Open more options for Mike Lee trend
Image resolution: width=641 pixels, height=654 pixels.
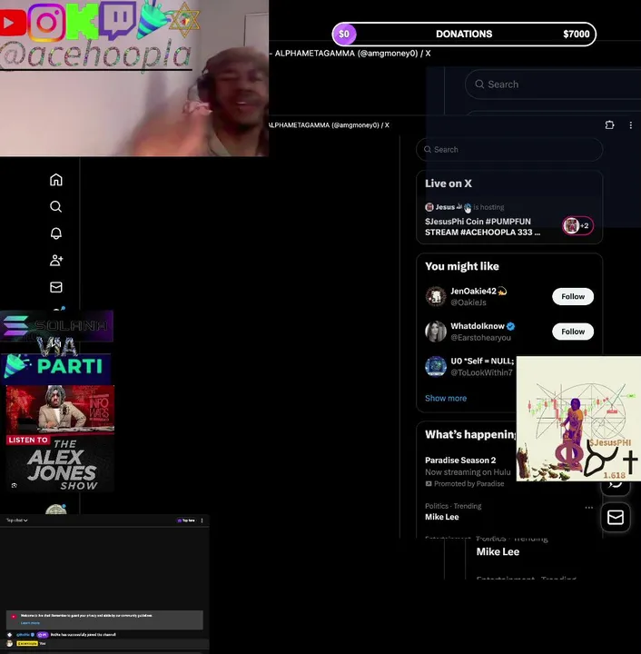click(588, 507)
